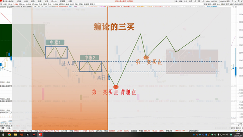Open the 多周期 period selector
The height and width of the screenshot is (137, 243).
click(x=87, y=4)
